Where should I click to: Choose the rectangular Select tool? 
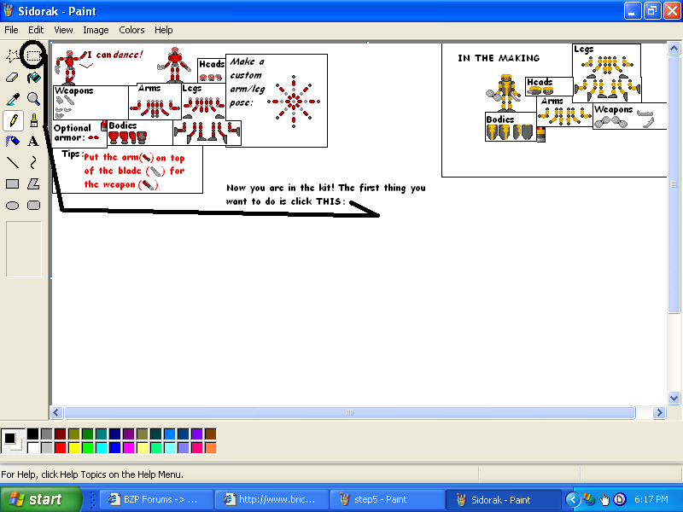pyautogui.click(x=33, y=55)
